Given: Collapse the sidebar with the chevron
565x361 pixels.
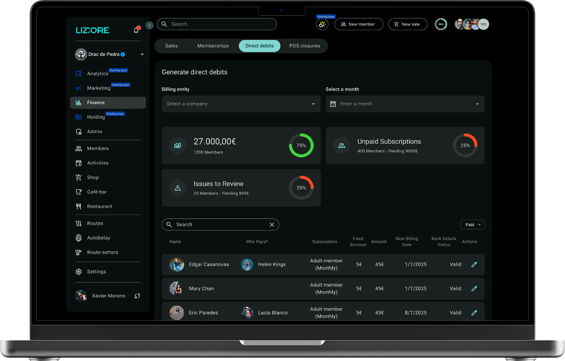Looking at the screenshot, I should coord(149,25).
